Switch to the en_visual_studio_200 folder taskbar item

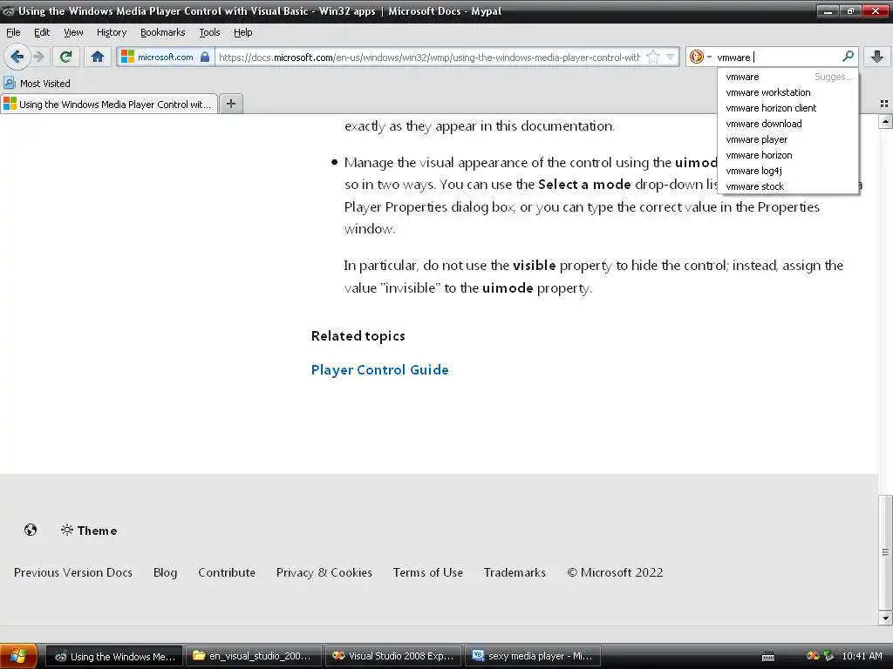tap(254, 656)
